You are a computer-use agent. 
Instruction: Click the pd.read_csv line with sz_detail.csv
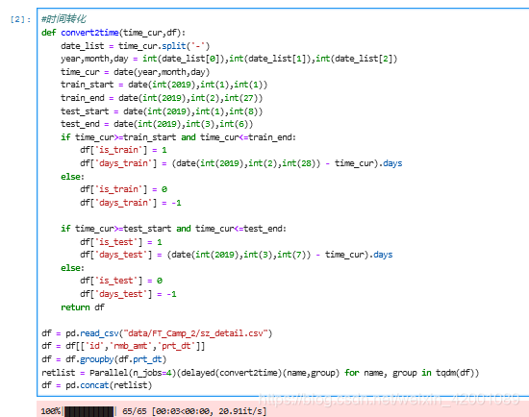tap(157, 333)
